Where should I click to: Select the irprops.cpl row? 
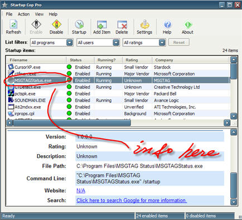coord(119,113)
